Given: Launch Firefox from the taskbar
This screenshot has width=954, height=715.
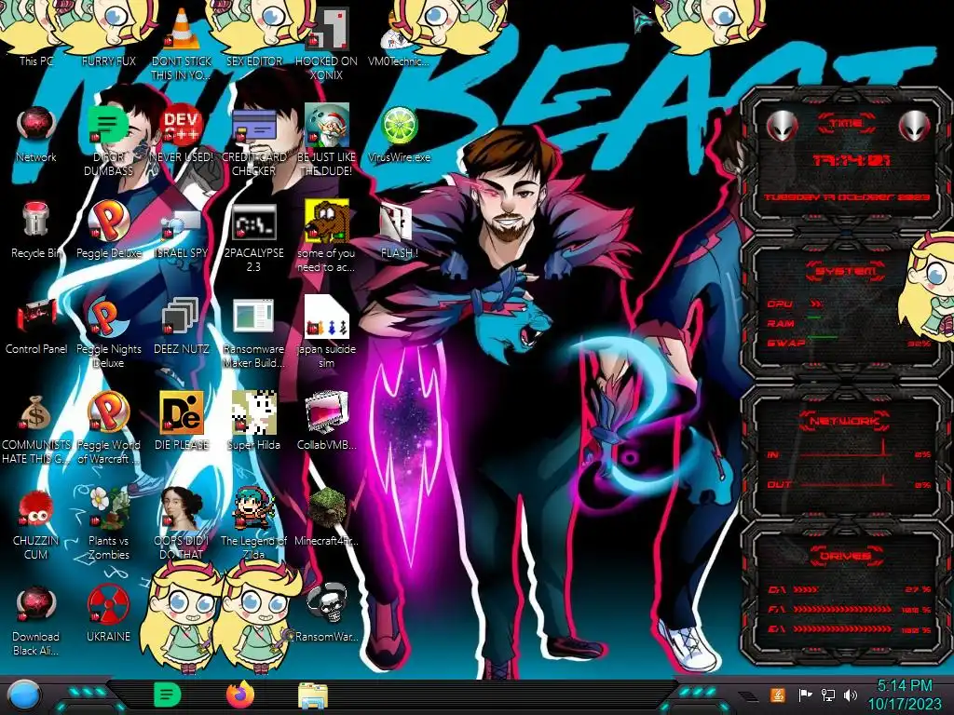Looking at the screenshot, I should click(x=240, y=695).
